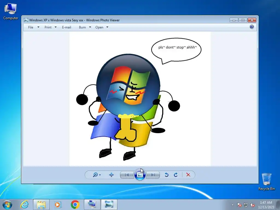The image size is (280, 210).
Task: Click the muted volume tray icon
Action: pos(252,205)
